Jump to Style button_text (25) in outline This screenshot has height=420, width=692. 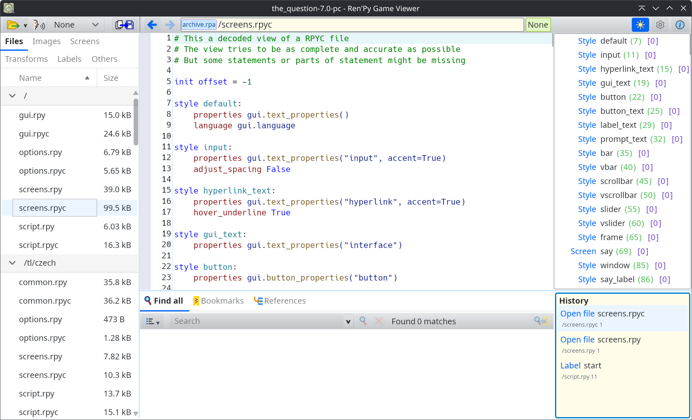[x=629, y=111]
